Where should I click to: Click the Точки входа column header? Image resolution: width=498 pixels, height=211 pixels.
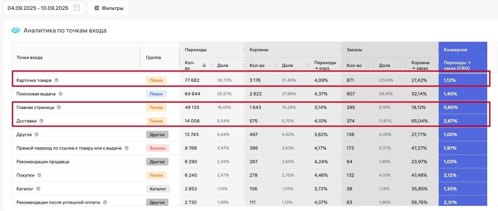coord(30,57)
